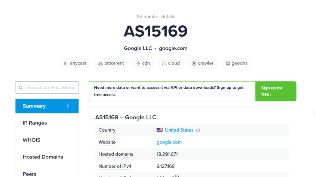Screen dimensions: 316x177
Task: Click the globe icon on the geodns tag
Action: coord(228,64)
